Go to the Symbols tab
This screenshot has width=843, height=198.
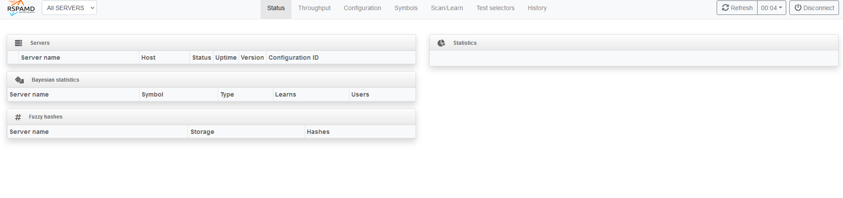406,8
